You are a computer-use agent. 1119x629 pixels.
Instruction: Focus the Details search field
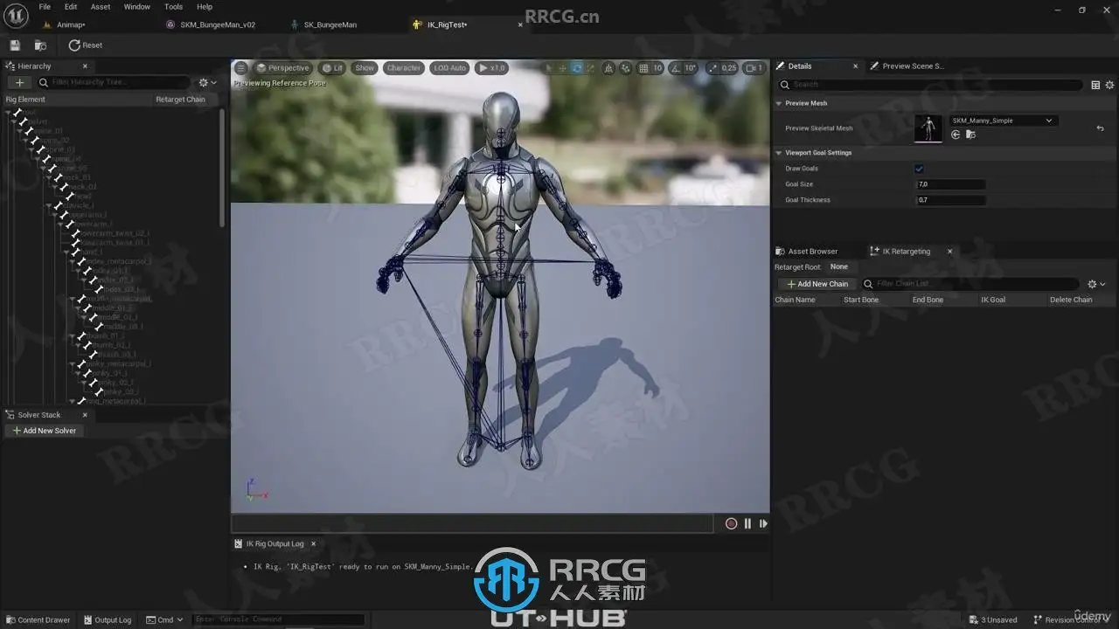pyautogui.click(x=931, y=85)
